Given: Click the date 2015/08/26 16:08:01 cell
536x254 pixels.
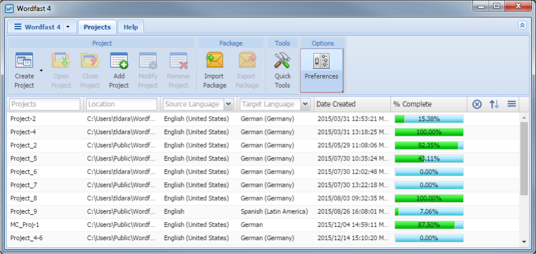Looking at the screenshot, I should [x=353, y=212].
